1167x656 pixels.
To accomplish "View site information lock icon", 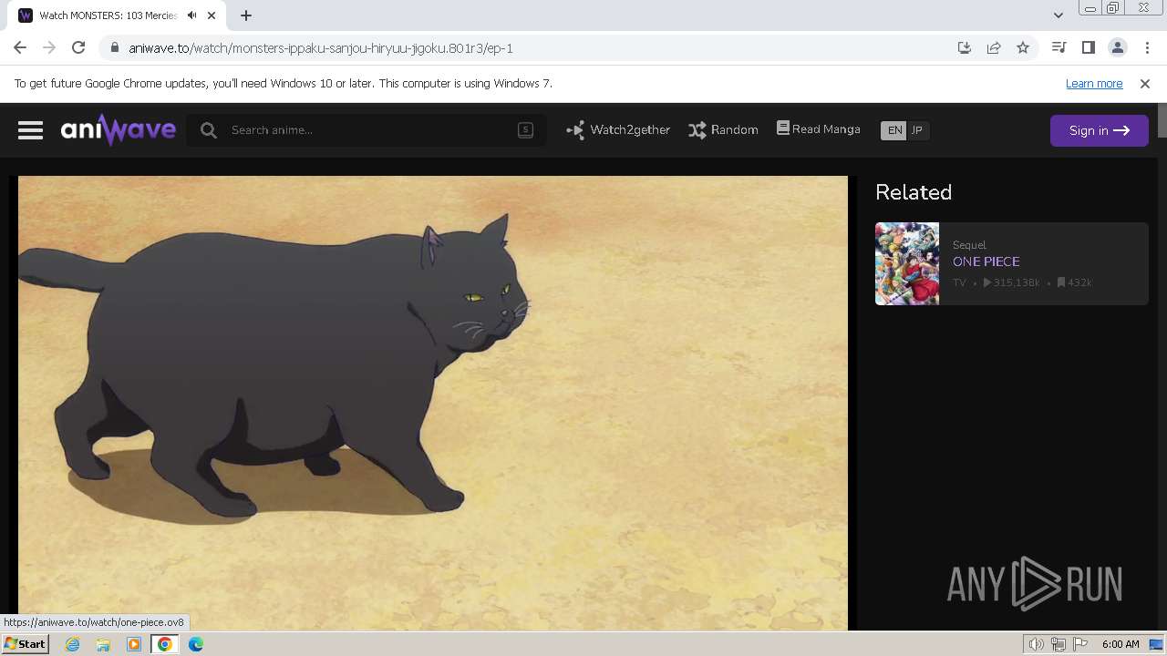I will (x=114, y=48).
